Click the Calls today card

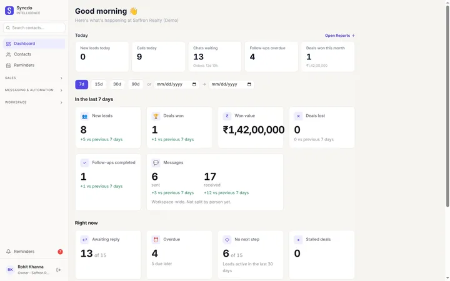coord(158,57)
